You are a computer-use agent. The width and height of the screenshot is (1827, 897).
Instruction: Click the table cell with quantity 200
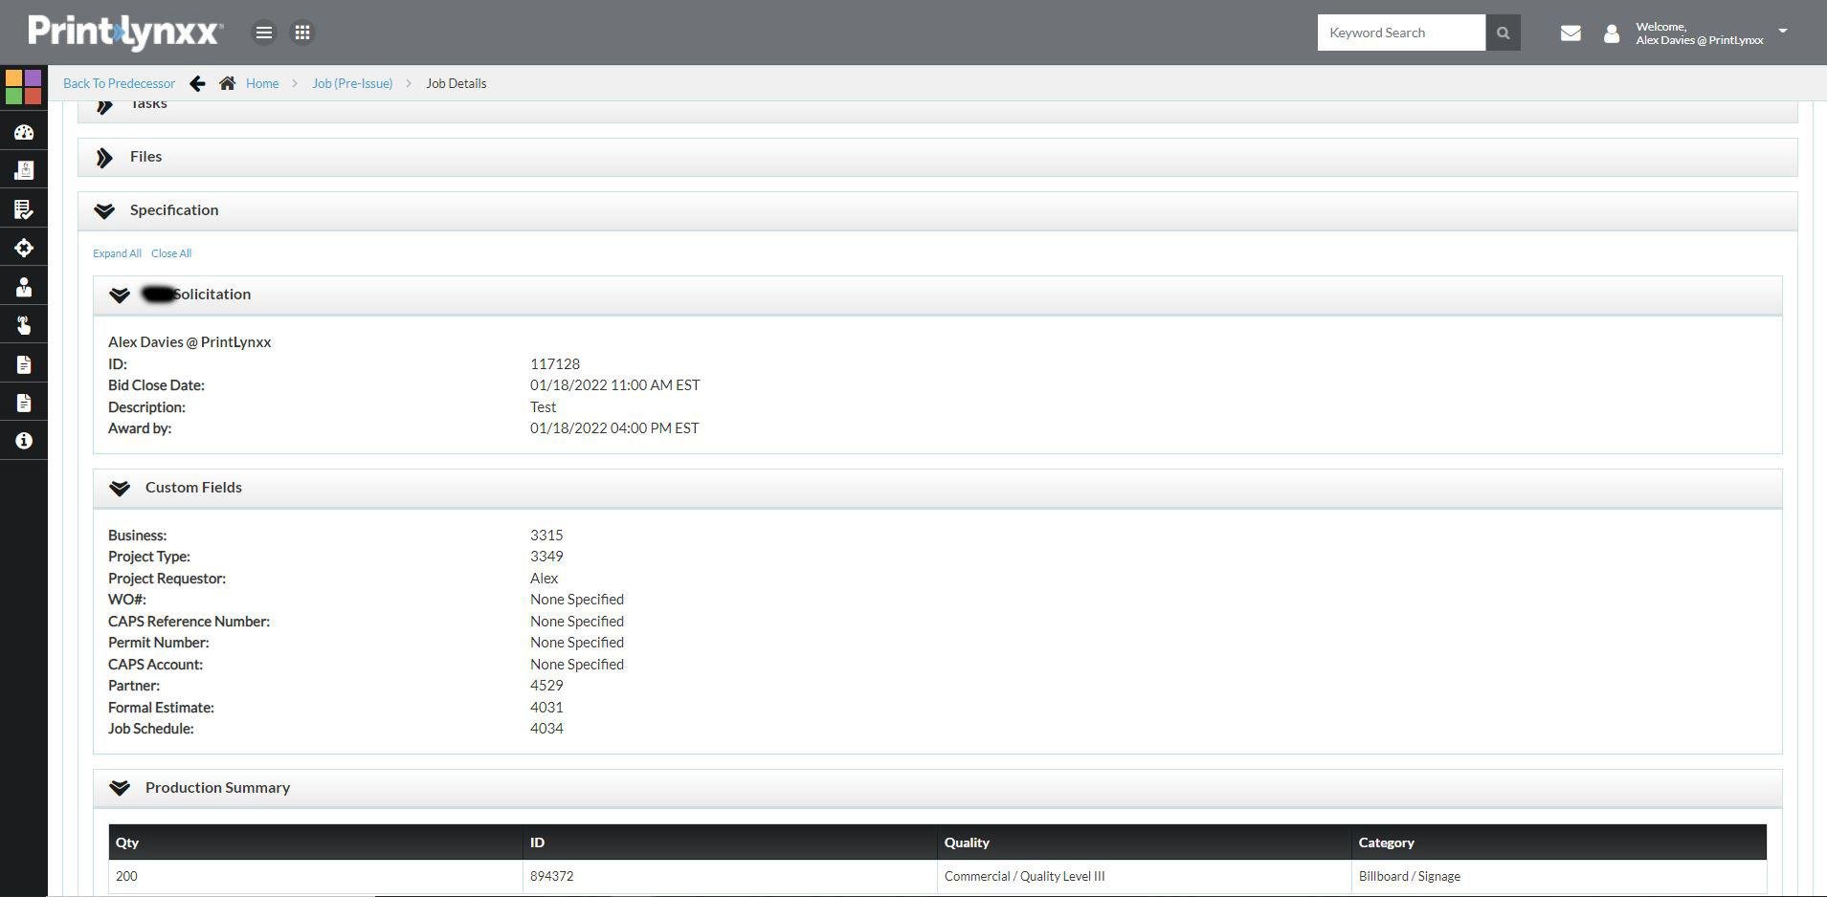(x=316, y=876)
